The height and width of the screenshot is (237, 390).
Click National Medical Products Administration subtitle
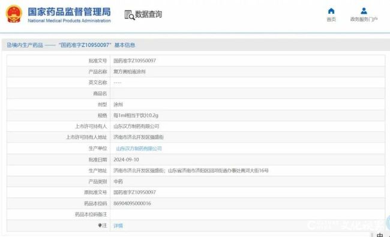(69, 20)
